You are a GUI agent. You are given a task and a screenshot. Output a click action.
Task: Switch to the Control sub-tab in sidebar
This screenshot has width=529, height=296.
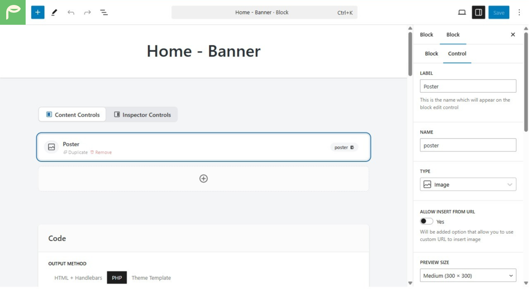(x=457, y=54)
